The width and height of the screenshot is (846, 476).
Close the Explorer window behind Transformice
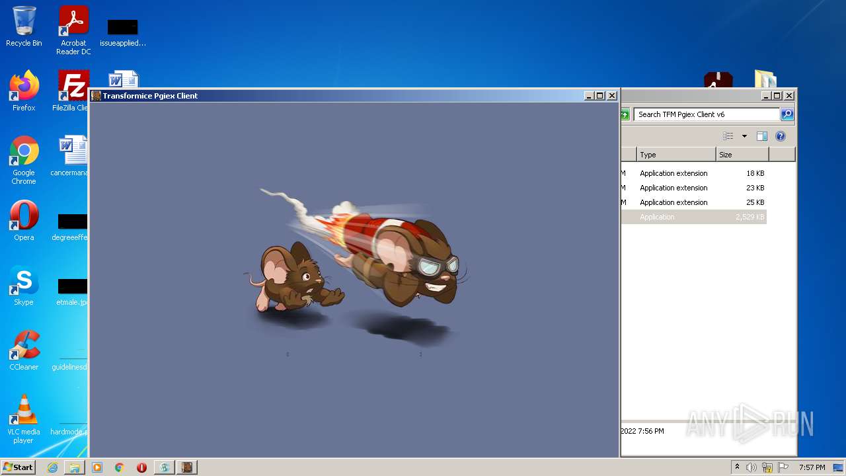tap(789, 96)
